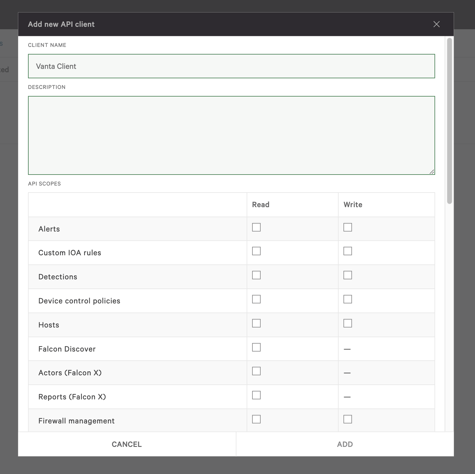Enable Read for Firewall management
The width and height of the screenshot is (475, 474).
click(256, 419)
